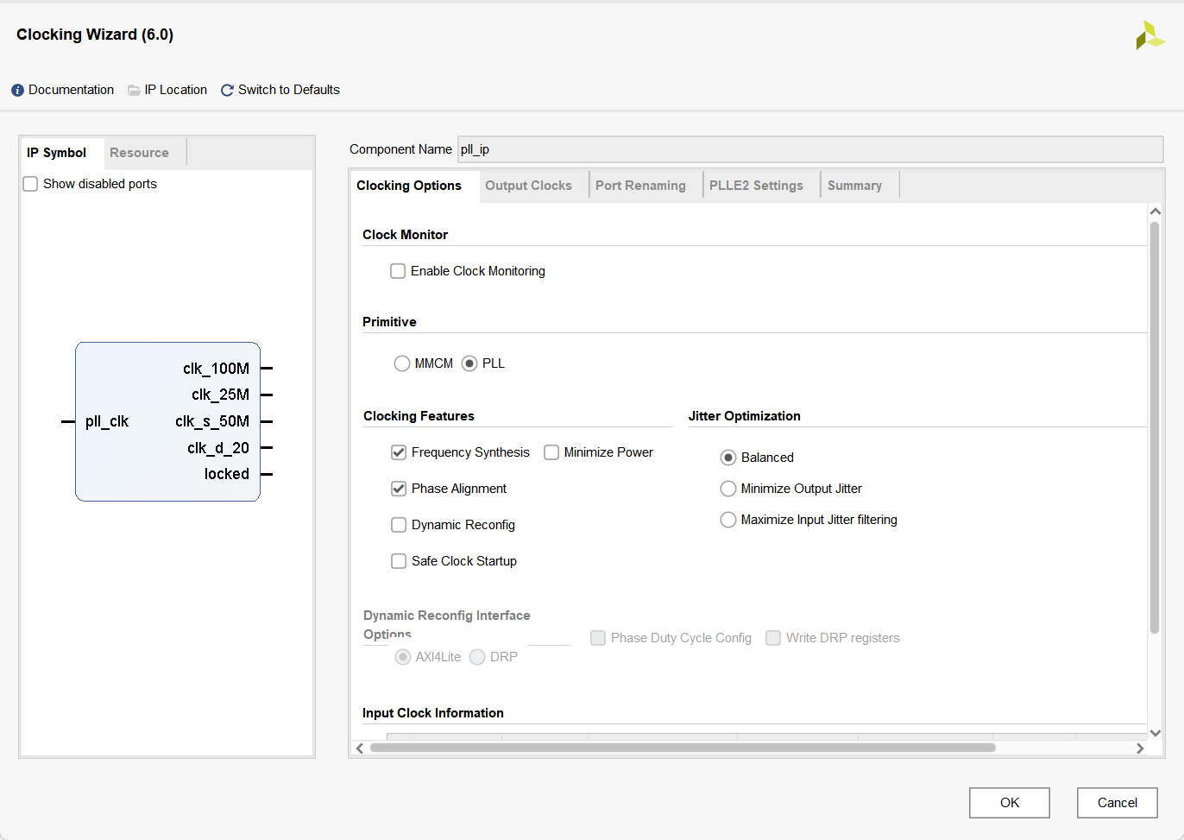The image size is (1184, 840).
Task: Click the Documentation info icon
Action: tap(17, 91)
